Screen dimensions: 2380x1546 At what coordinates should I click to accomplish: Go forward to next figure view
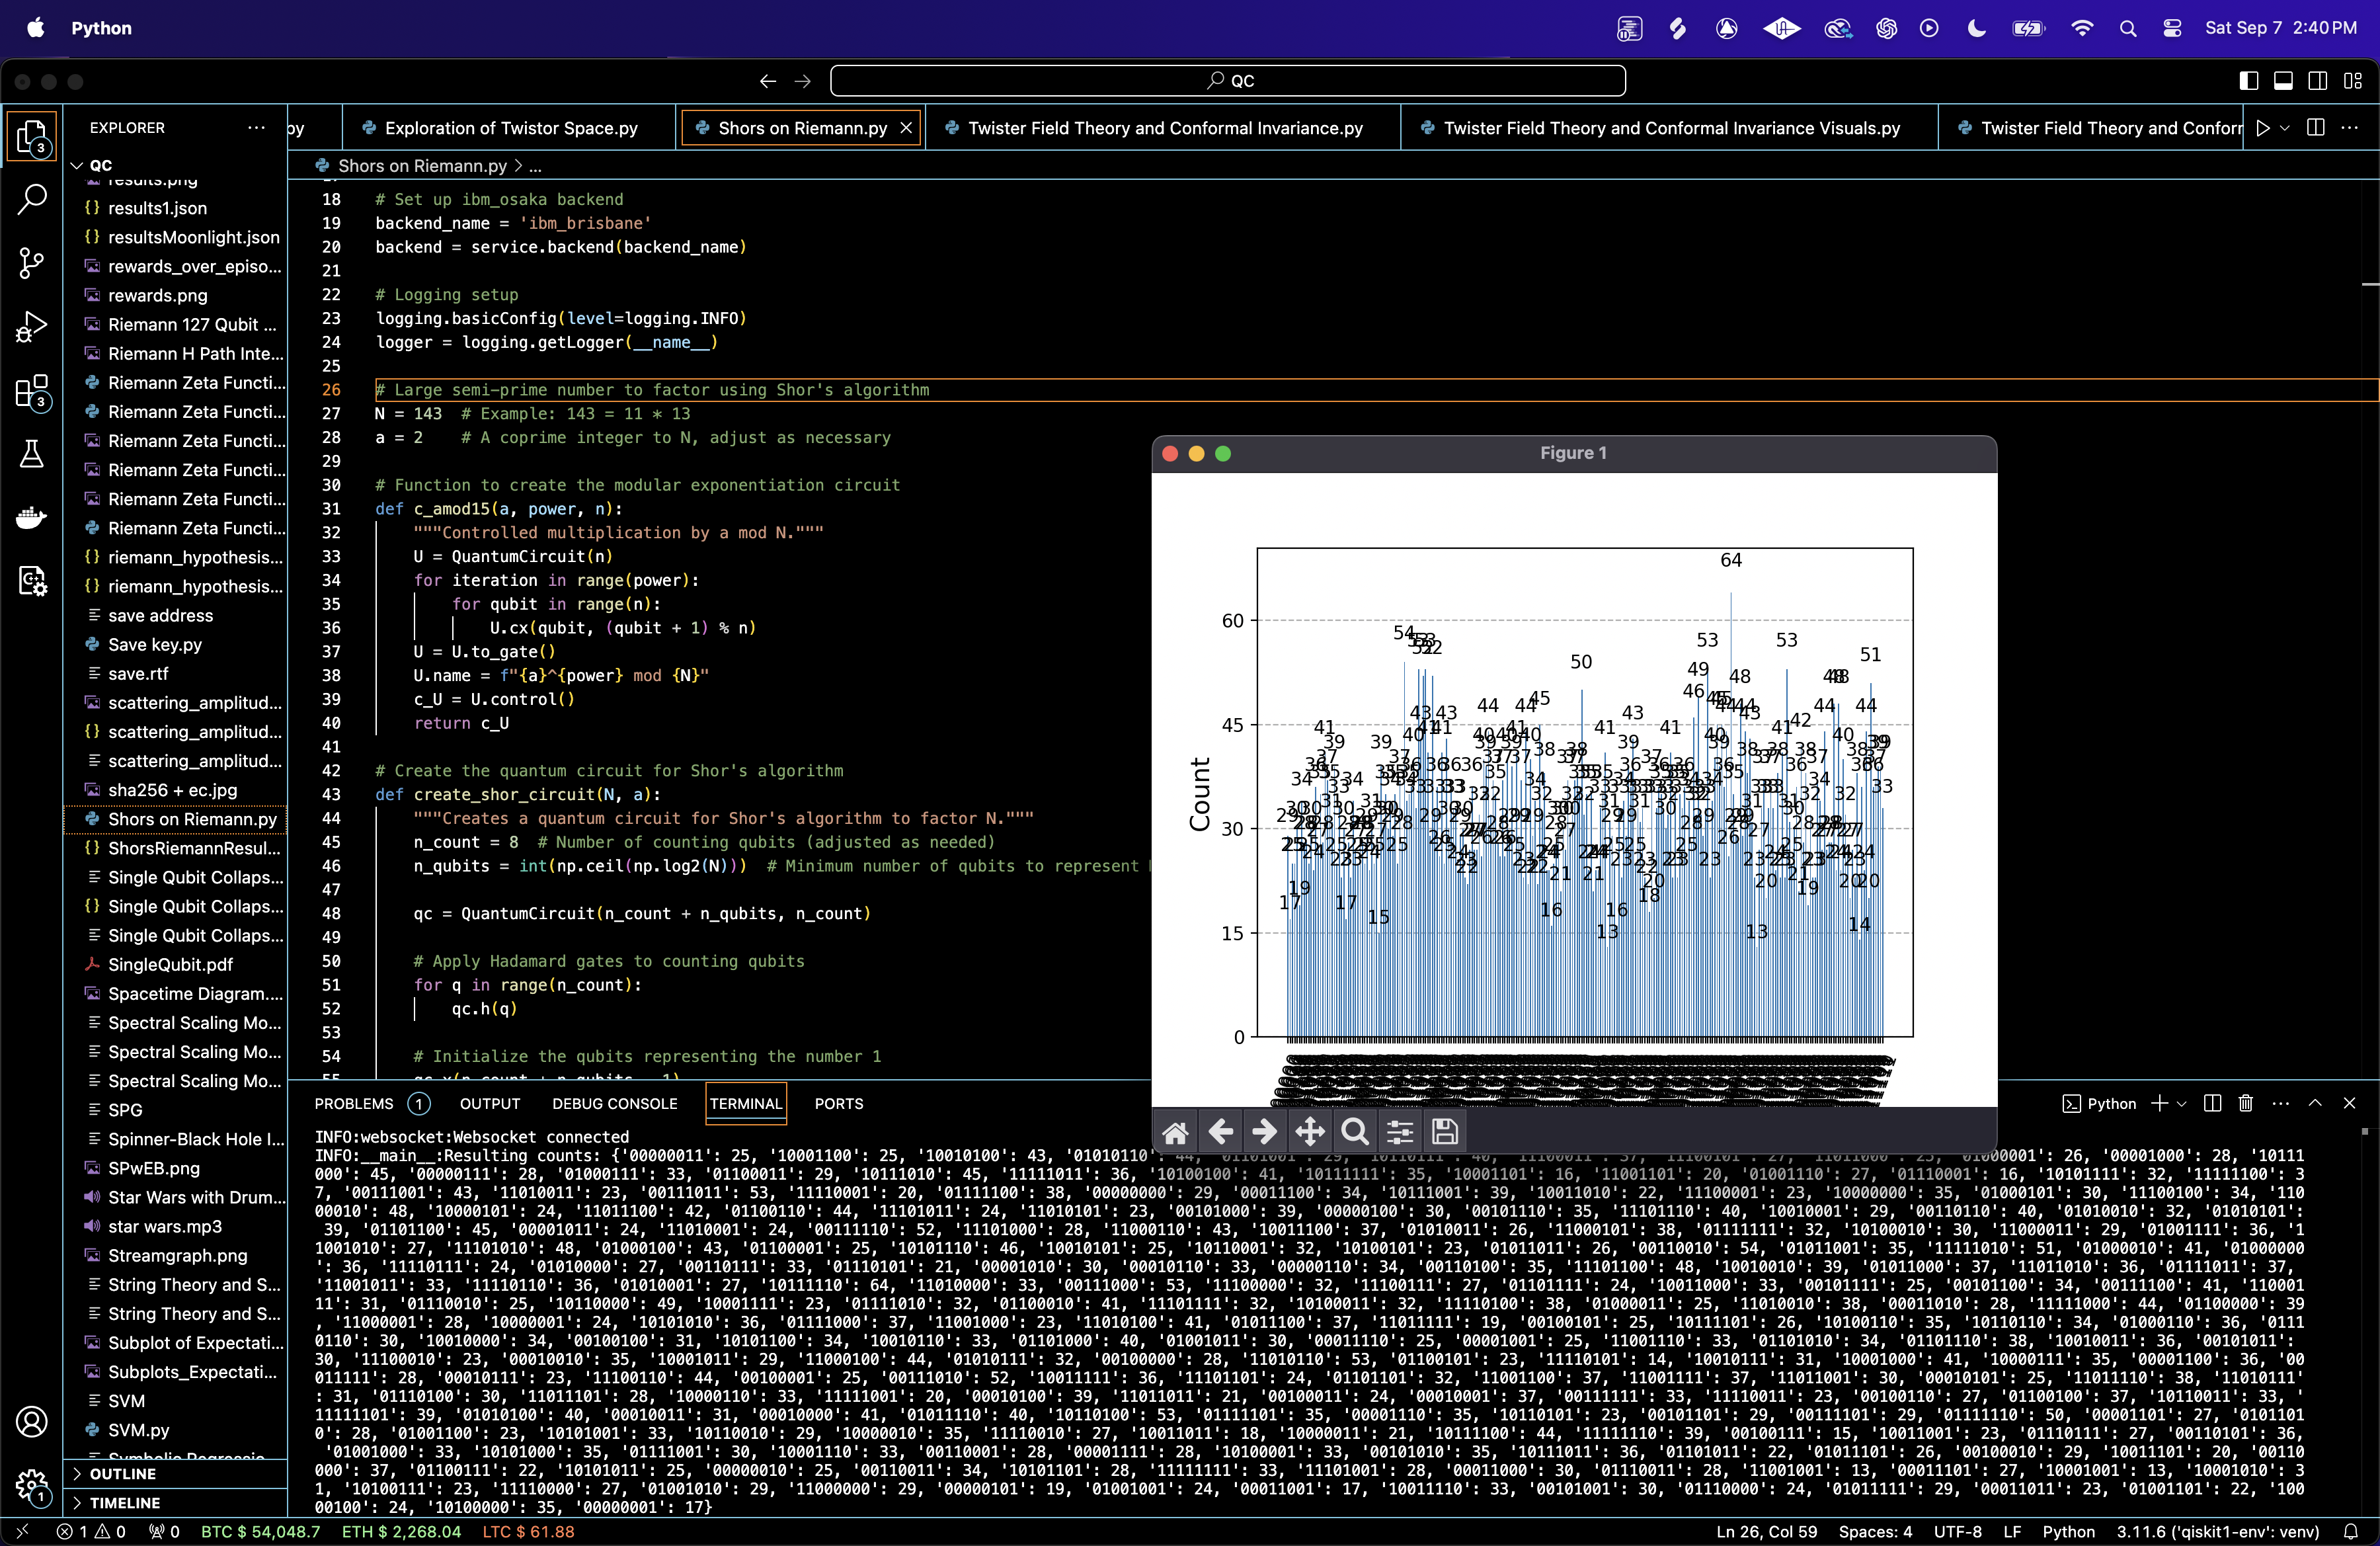tap(1264, 1132)
